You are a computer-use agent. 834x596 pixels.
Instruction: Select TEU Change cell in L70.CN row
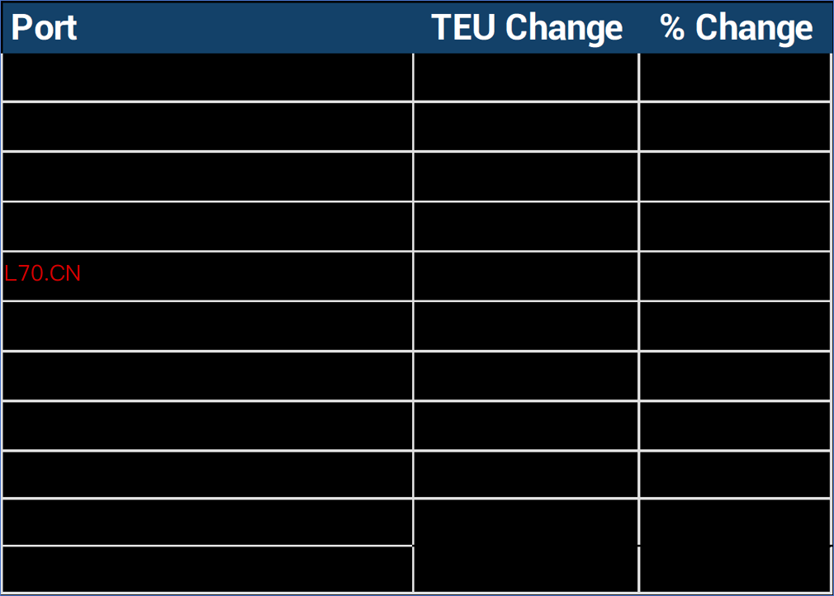tap(526, 276)
